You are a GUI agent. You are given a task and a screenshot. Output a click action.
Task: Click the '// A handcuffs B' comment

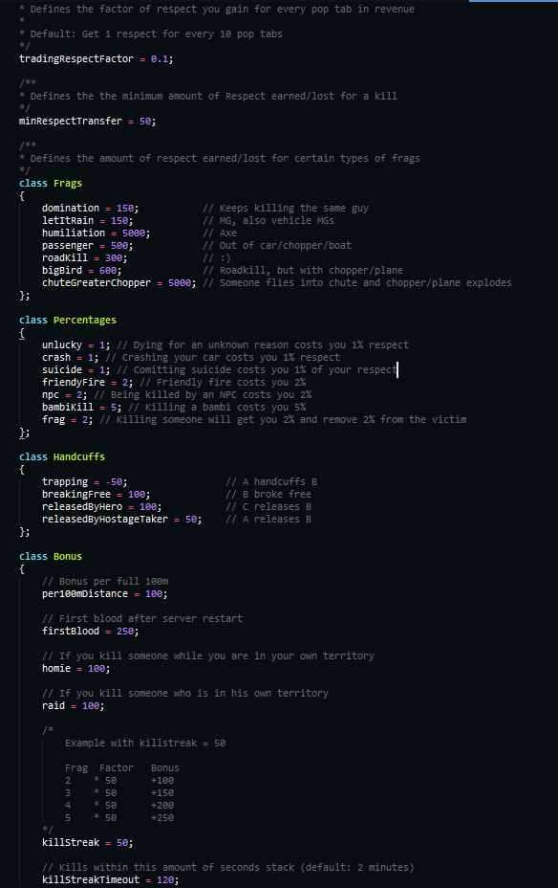pos(271,482)
